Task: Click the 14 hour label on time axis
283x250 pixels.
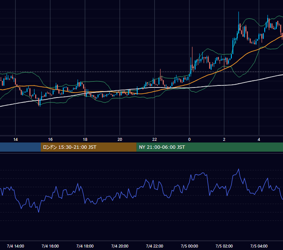Action: point(15,140)
